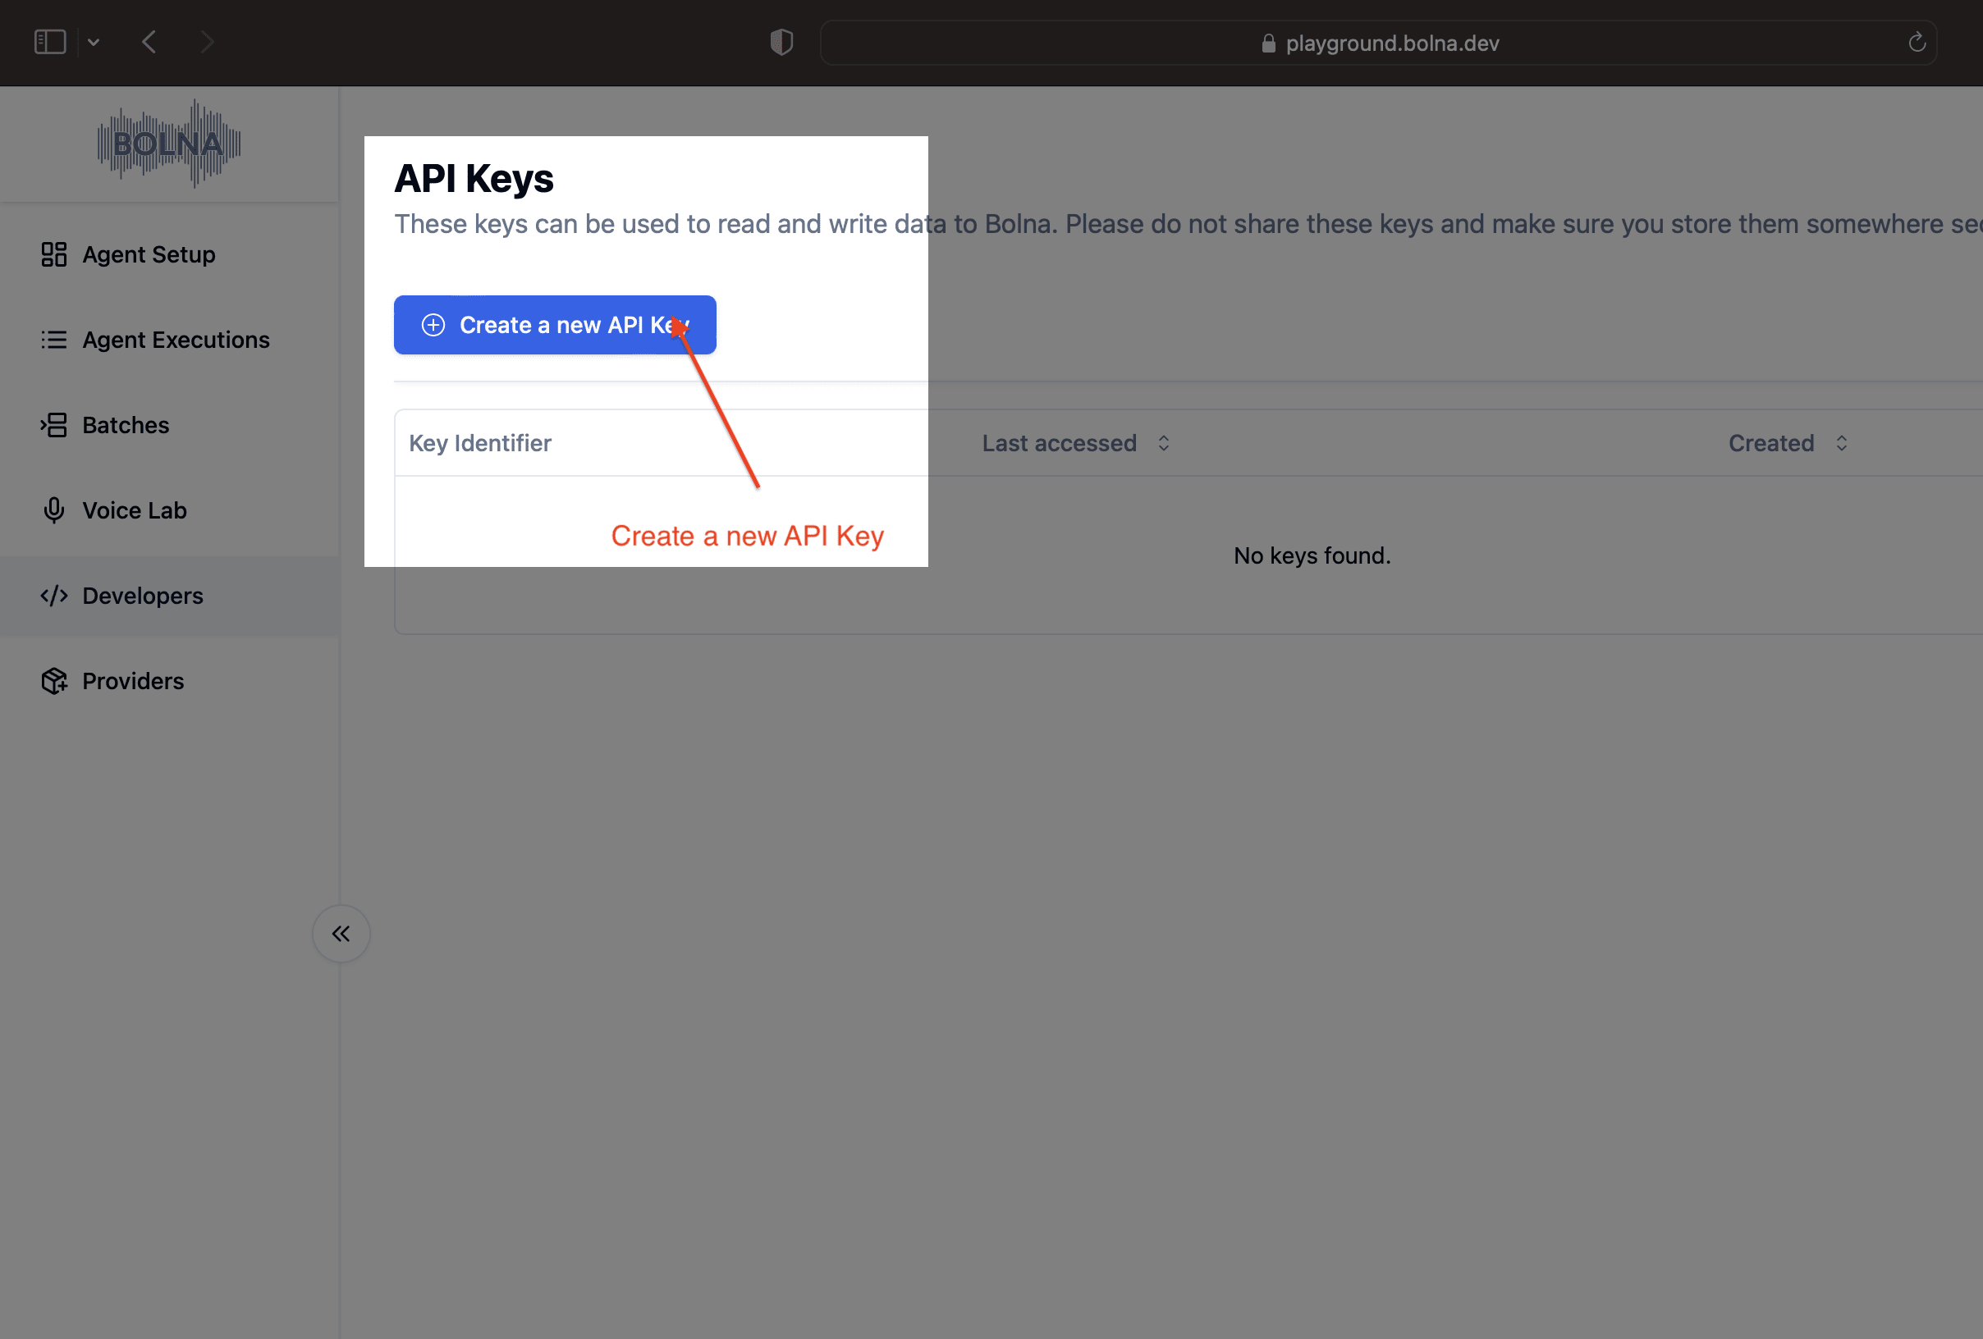Click the Key Identifier column header
This screenshot has width=1983, height=1339.
(480, 444)
